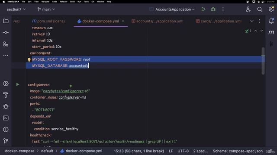Viewport: 277px width, 155px height.
Task: Open the Commit tool window
Action: click(6, 33)
